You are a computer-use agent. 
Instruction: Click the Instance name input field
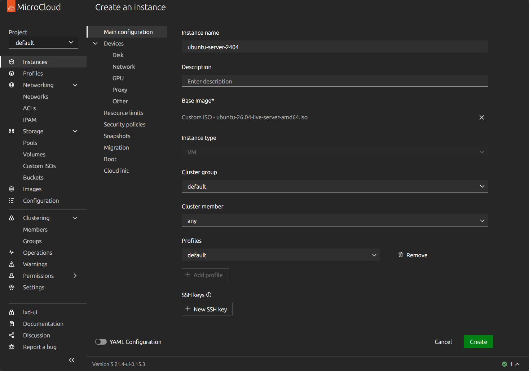(335, 47)
